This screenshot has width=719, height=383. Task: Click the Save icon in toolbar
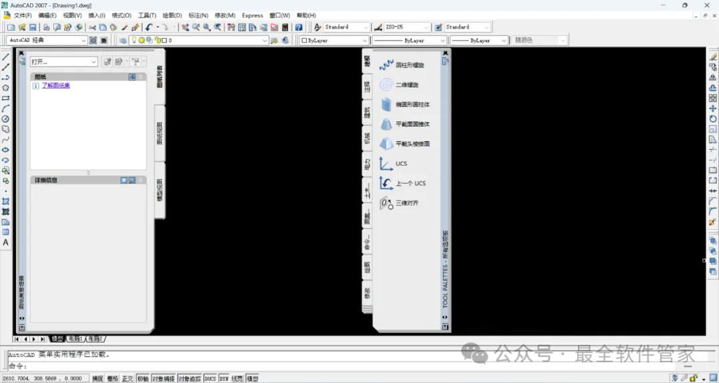click(x=33, y=27)
